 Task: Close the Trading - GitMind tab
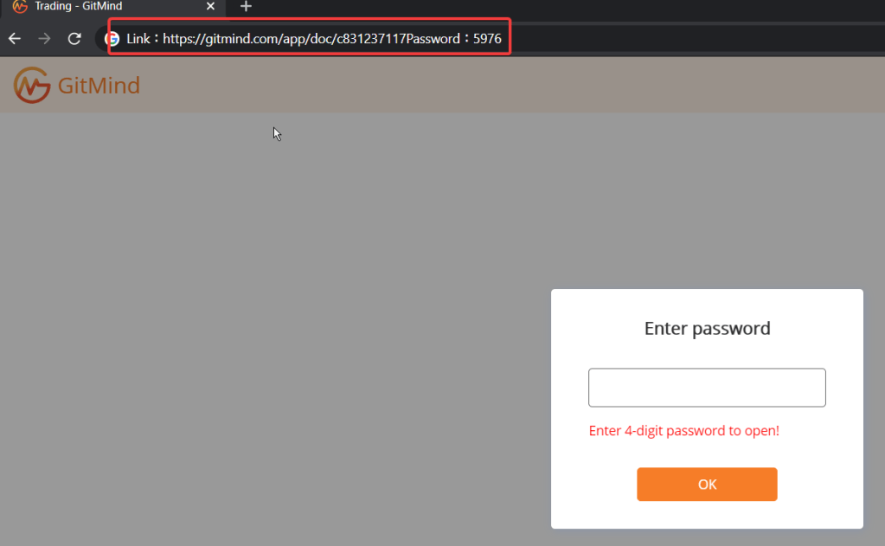pos(210,6)
